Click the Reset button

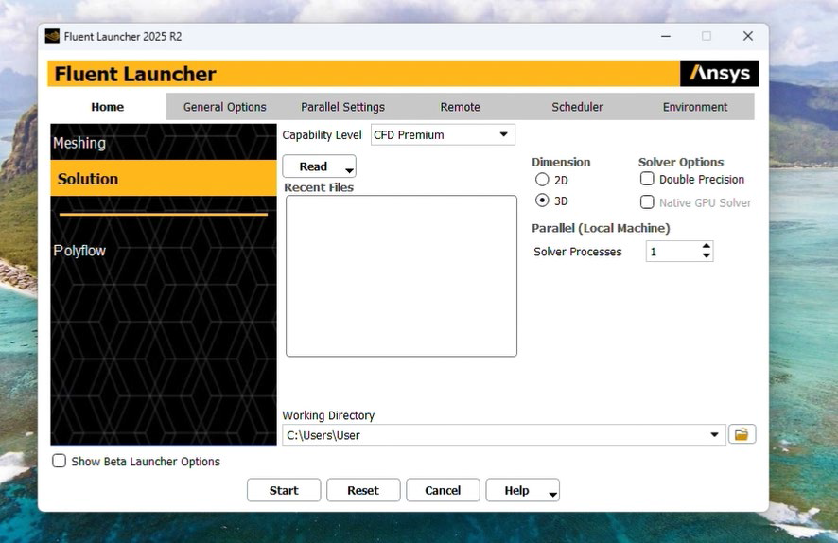[362, 490]
